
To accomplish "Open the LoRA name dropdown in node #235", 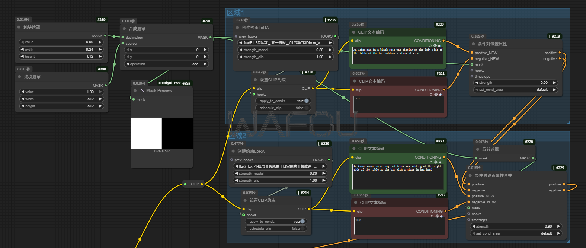I will point(285,43).
